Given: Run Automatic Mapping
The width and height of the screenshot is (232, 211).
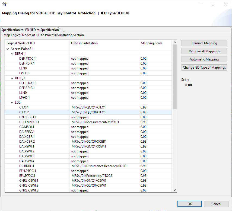Looking at the screenshot, I should pos(204,59).
